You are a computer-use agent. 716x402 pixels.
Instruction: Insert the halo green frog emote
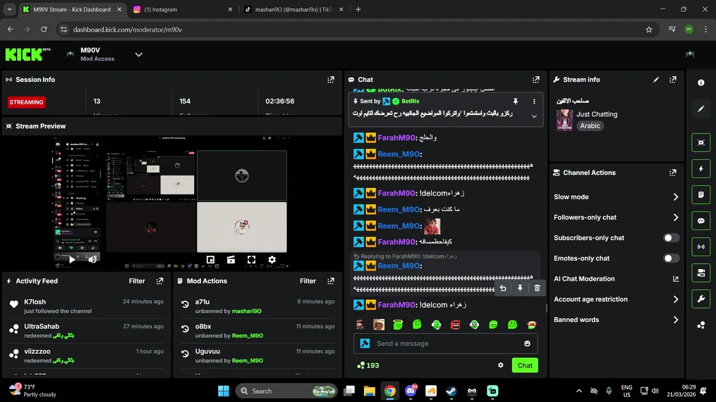tap(398, 324)
